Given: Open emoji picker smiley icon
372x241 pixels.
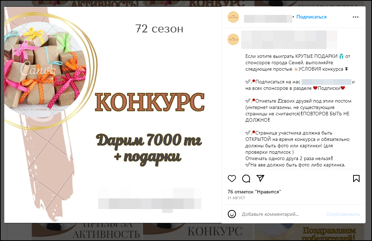Looking at the screenshot, I should coord(232,214).
